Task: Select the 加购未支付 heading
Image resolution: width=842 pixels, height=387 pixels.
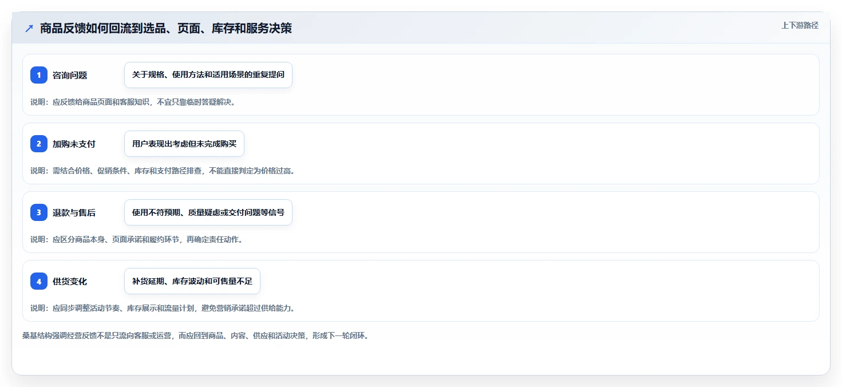Action: 74,144
